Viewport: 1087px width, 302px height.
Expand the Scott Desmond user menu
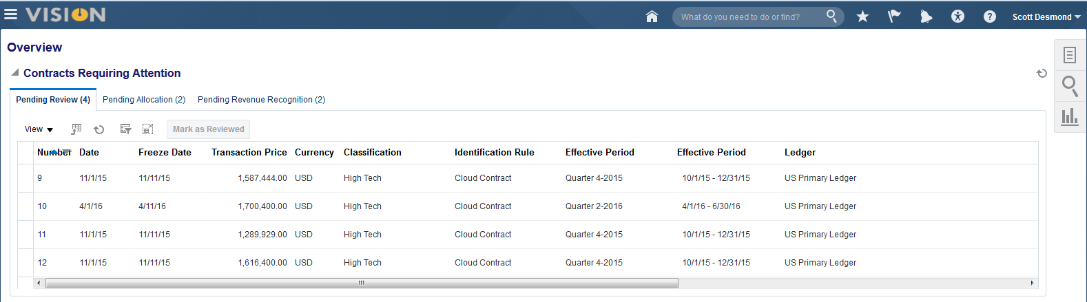tap(1046, 17)
